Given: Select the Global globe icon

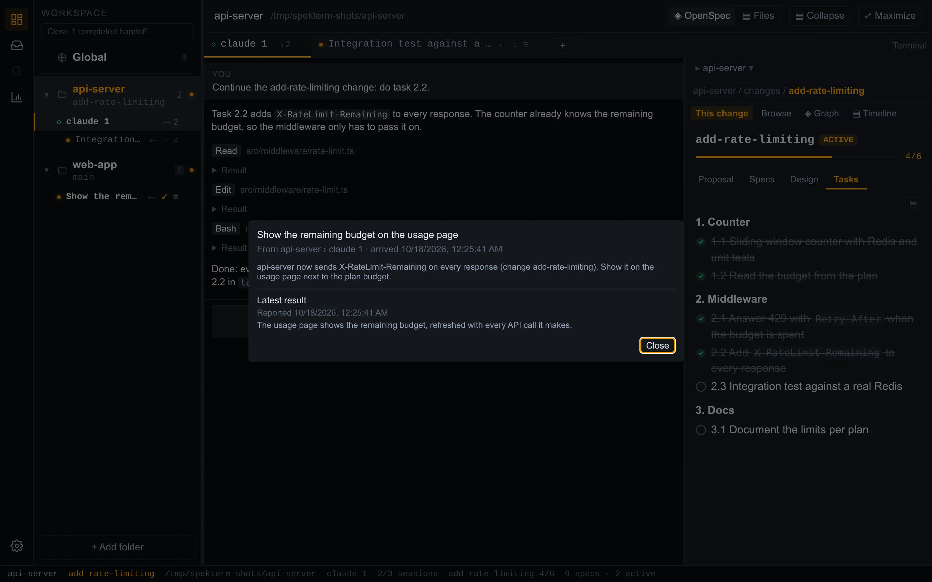Looking at the screenshot, I should click(x=62, y=57).
